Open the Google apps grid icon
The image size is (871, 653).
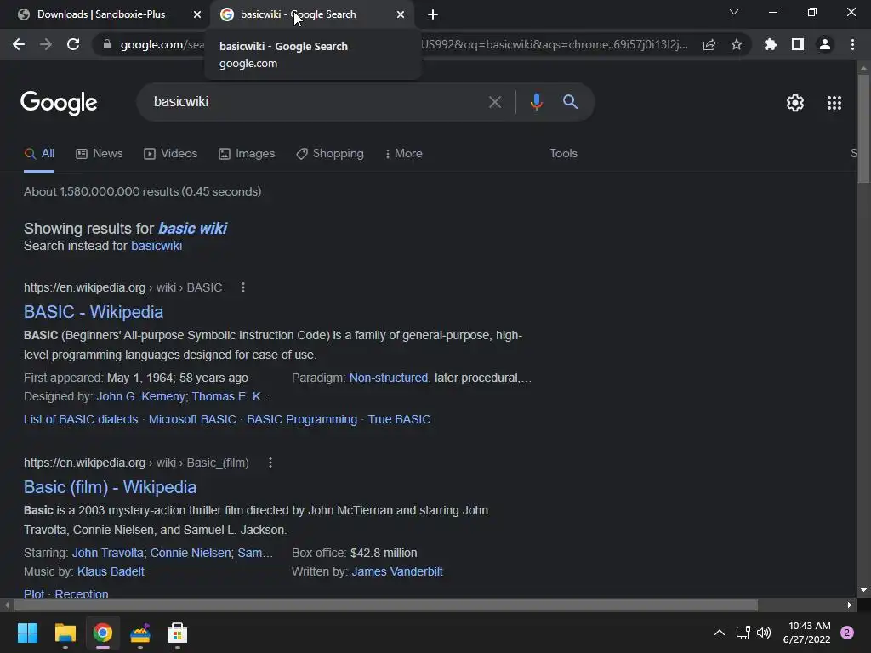(834, 103)
